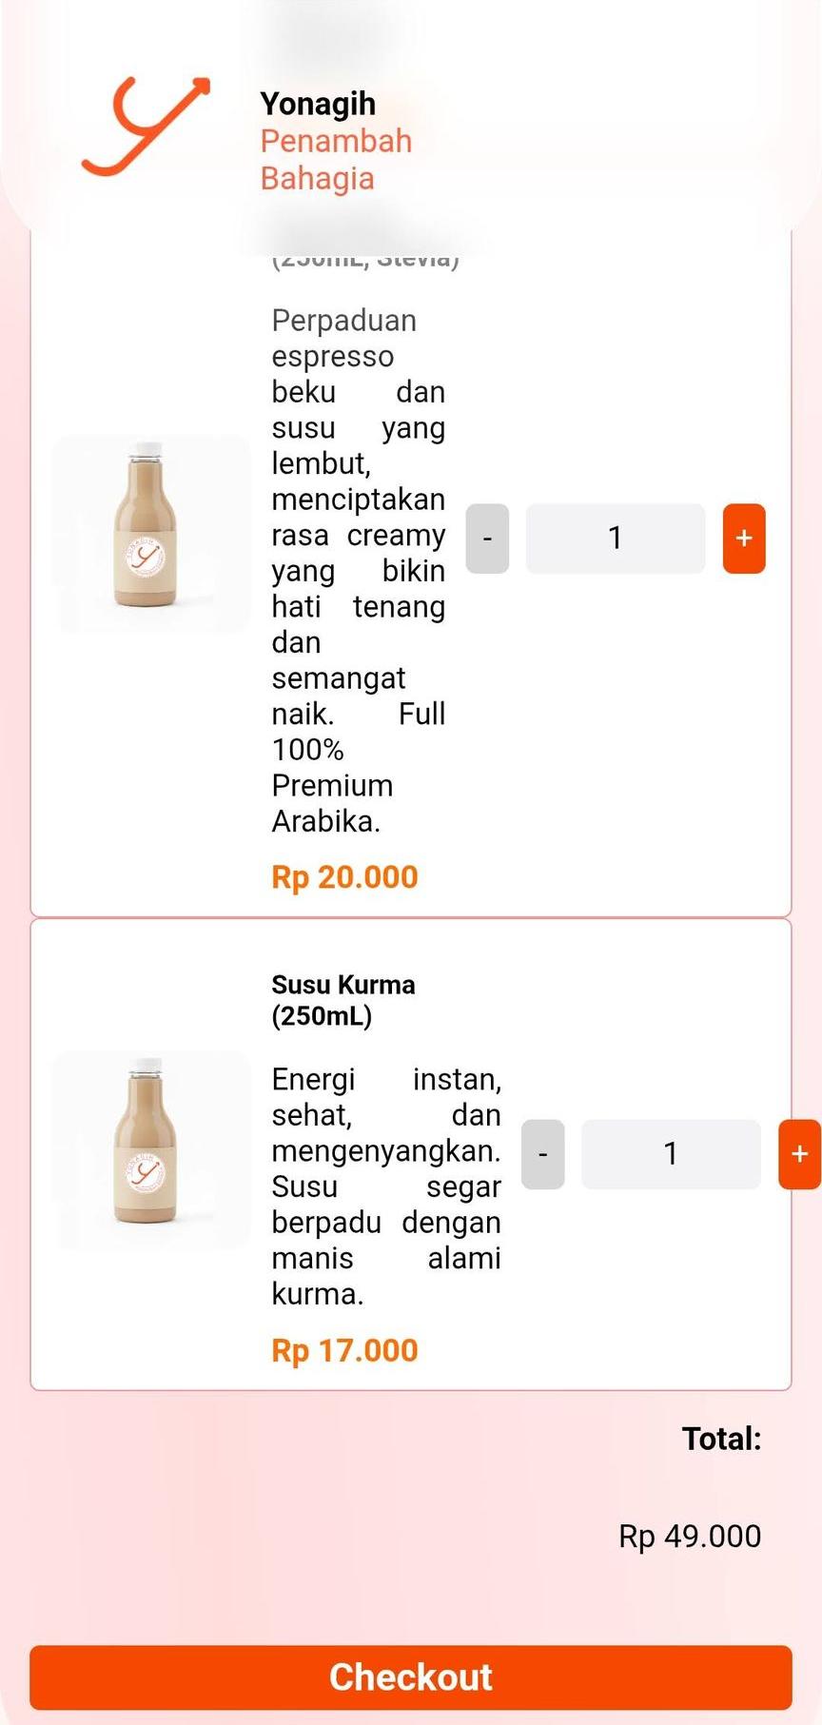Select the Susu Kurma quantity field
Screen dimensions: 822x1725
671,1154
